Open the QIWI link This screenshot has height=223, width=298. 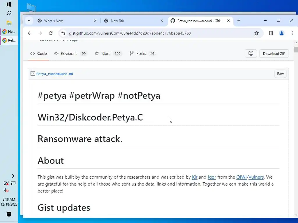pyautogui.click(x=241, y=177)
